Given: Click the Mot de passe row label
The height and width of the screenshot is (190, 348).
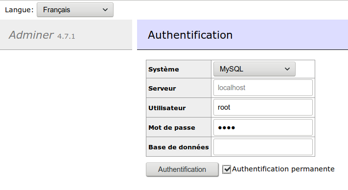Looking at the screenshot, I should tap(172, 128).
